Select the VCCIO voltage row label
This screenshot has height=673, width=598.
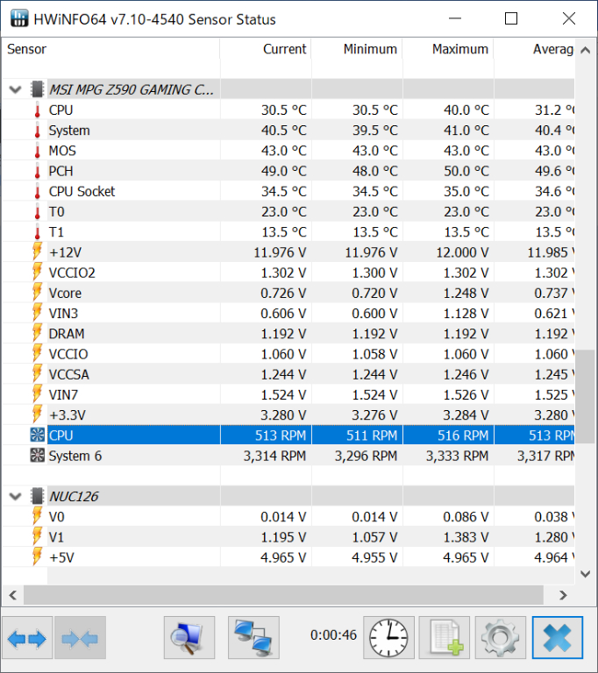tap(68, 354)
